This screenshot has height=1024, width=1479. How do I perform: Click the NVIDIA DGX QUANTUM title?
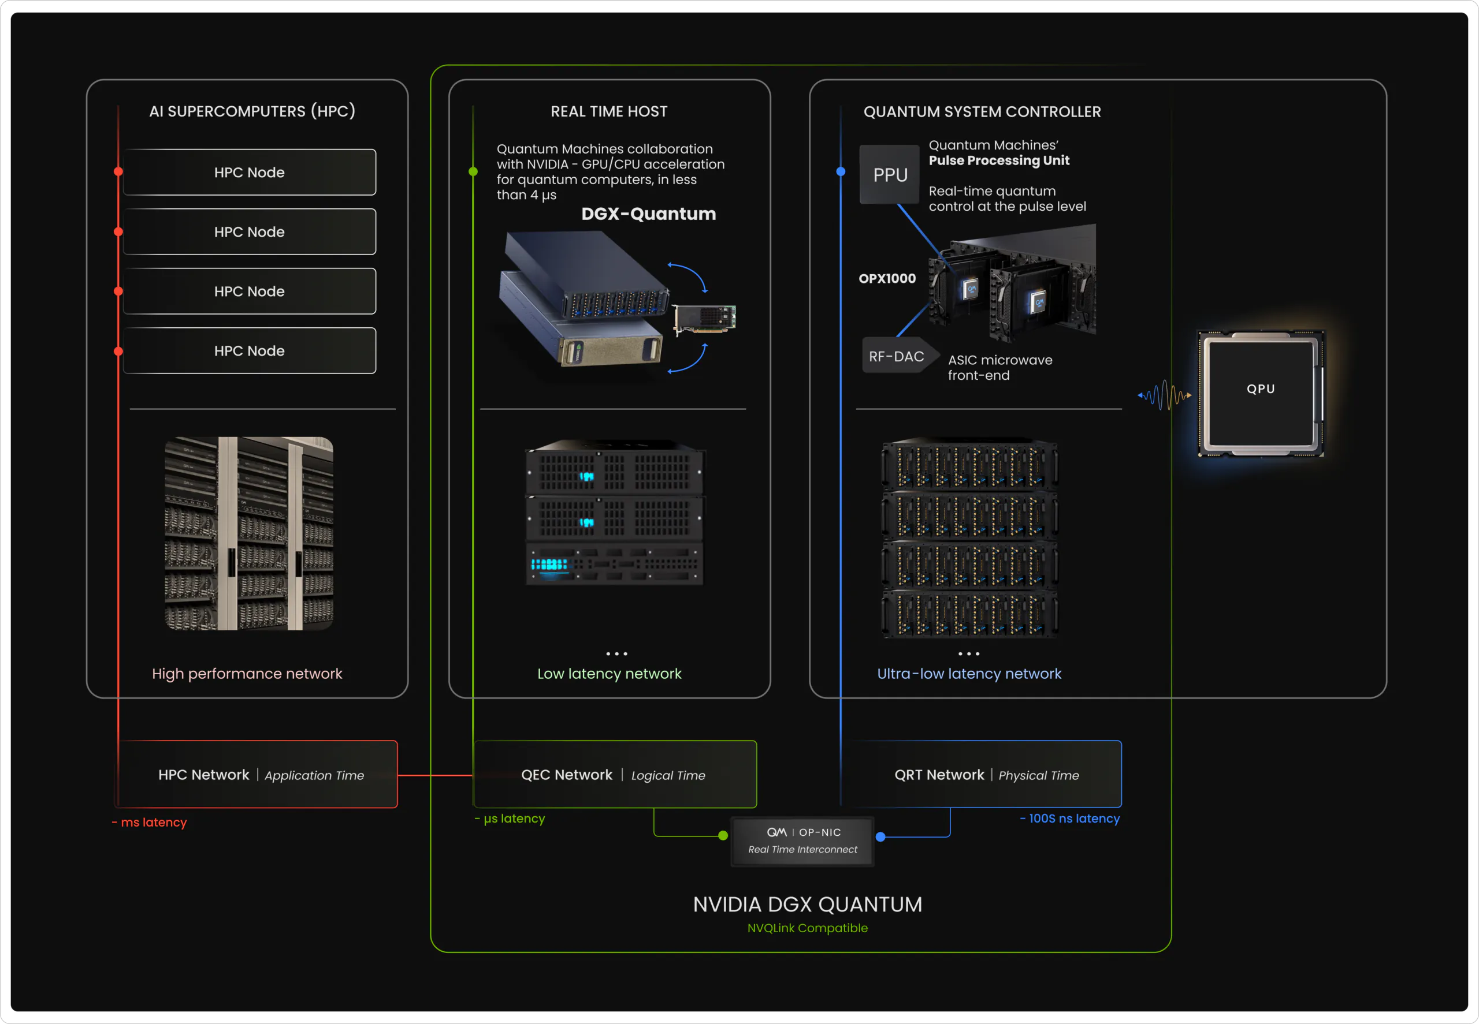pos(807,905)
